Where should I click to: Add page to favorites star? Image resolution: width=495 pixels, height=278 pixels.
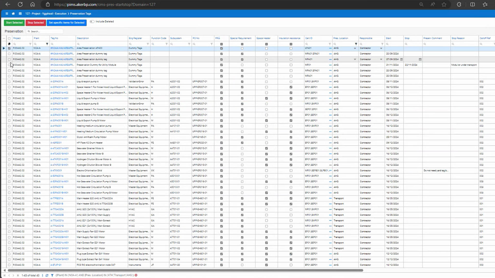tap(444, 4)
